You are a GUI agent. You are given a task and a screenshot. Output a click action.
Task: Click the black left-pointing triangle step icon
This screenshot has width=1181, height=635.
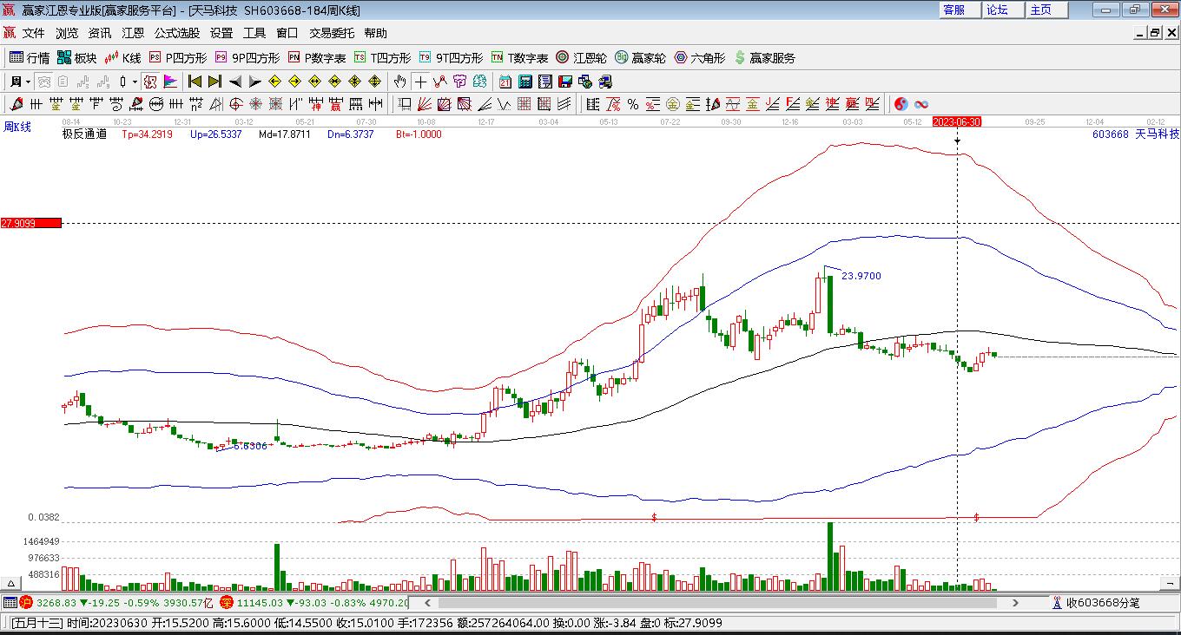235,82
